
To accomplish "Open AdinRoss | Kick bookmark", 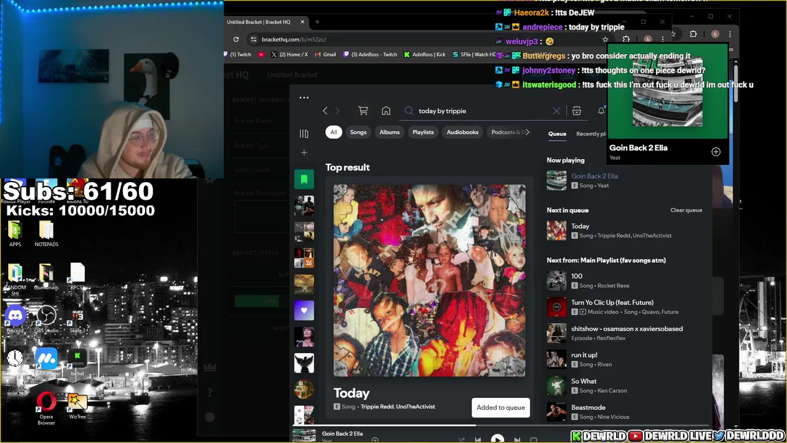I will tap(425, 55).
